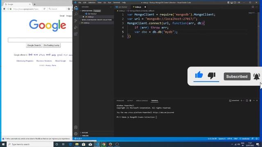This screenshot has width=262, height=147.
Task: Switch to the index.js editor tab
Action: pyautogui.click(x=138, y=7)
